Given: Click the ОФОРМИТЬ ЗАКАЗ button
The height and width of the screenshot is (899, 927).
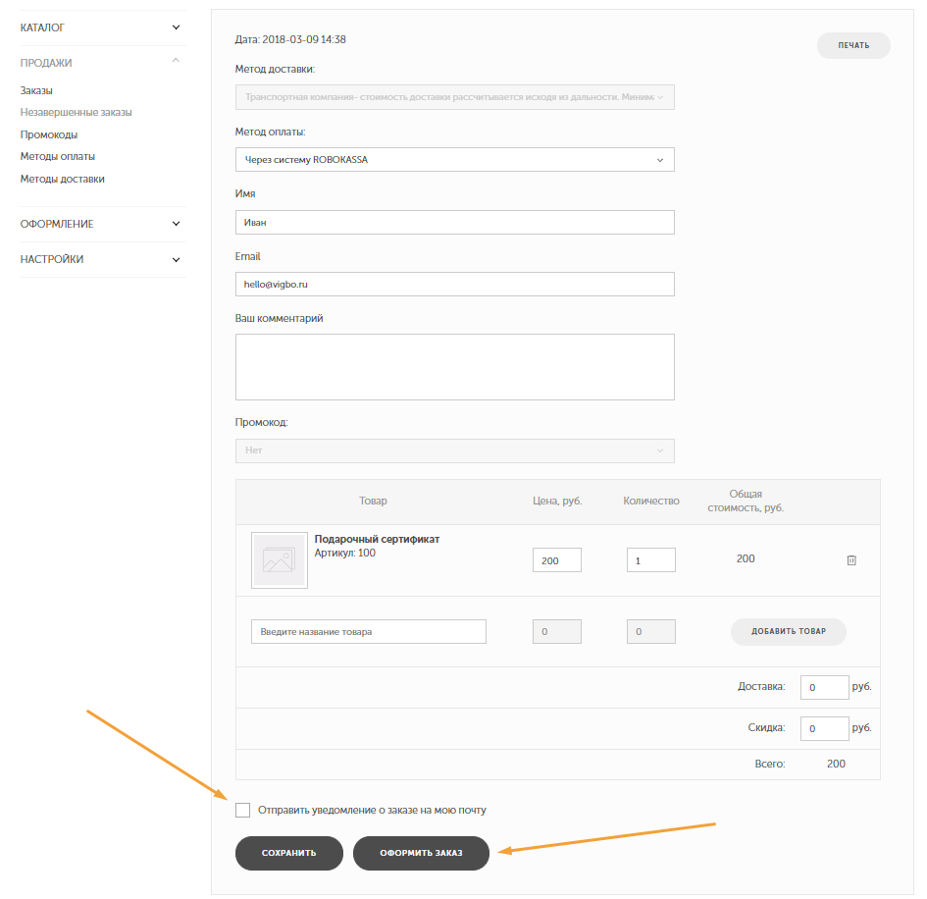Looking at the screenshot, I should [x=421, y=853].
